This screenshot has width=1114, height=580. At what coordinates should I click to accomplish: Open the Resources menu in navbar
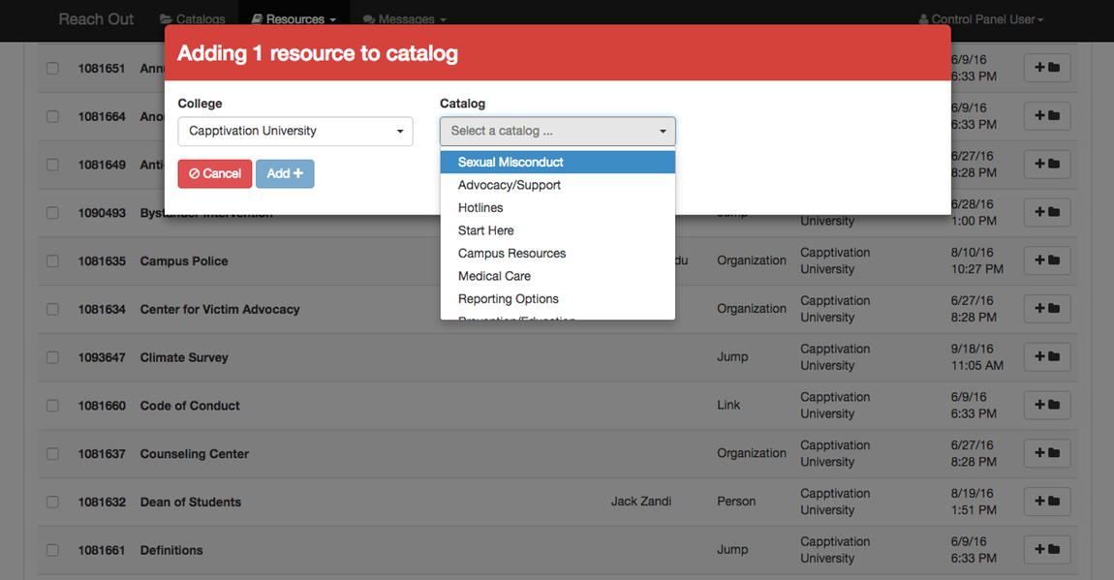click(294, 19)
